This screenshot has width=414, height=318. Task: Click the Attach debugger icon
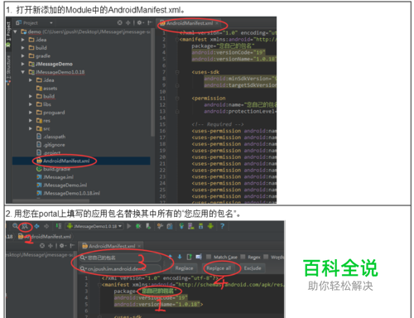tap(148, 226)
